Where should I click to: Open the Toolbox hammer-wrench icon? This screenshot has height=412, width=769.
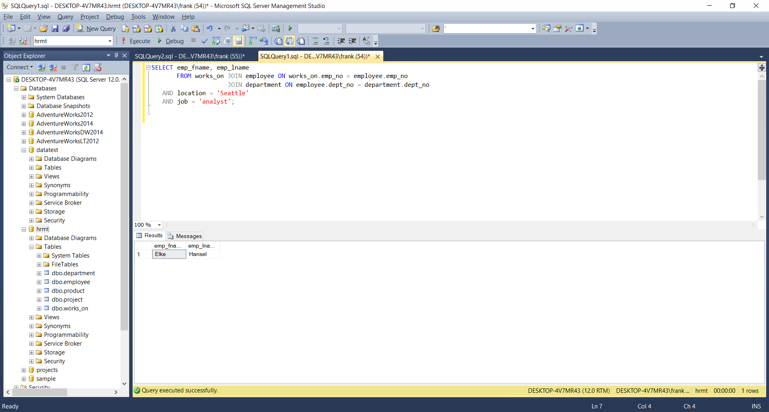[x=568, y=28]
